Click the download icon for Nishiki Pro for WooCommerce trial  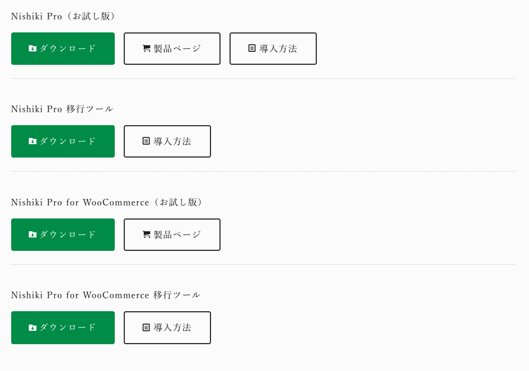click(x=32, y=234)
